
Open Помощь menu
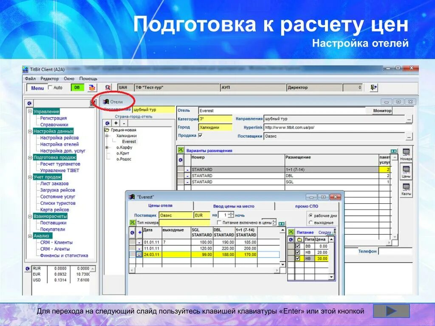88,79
